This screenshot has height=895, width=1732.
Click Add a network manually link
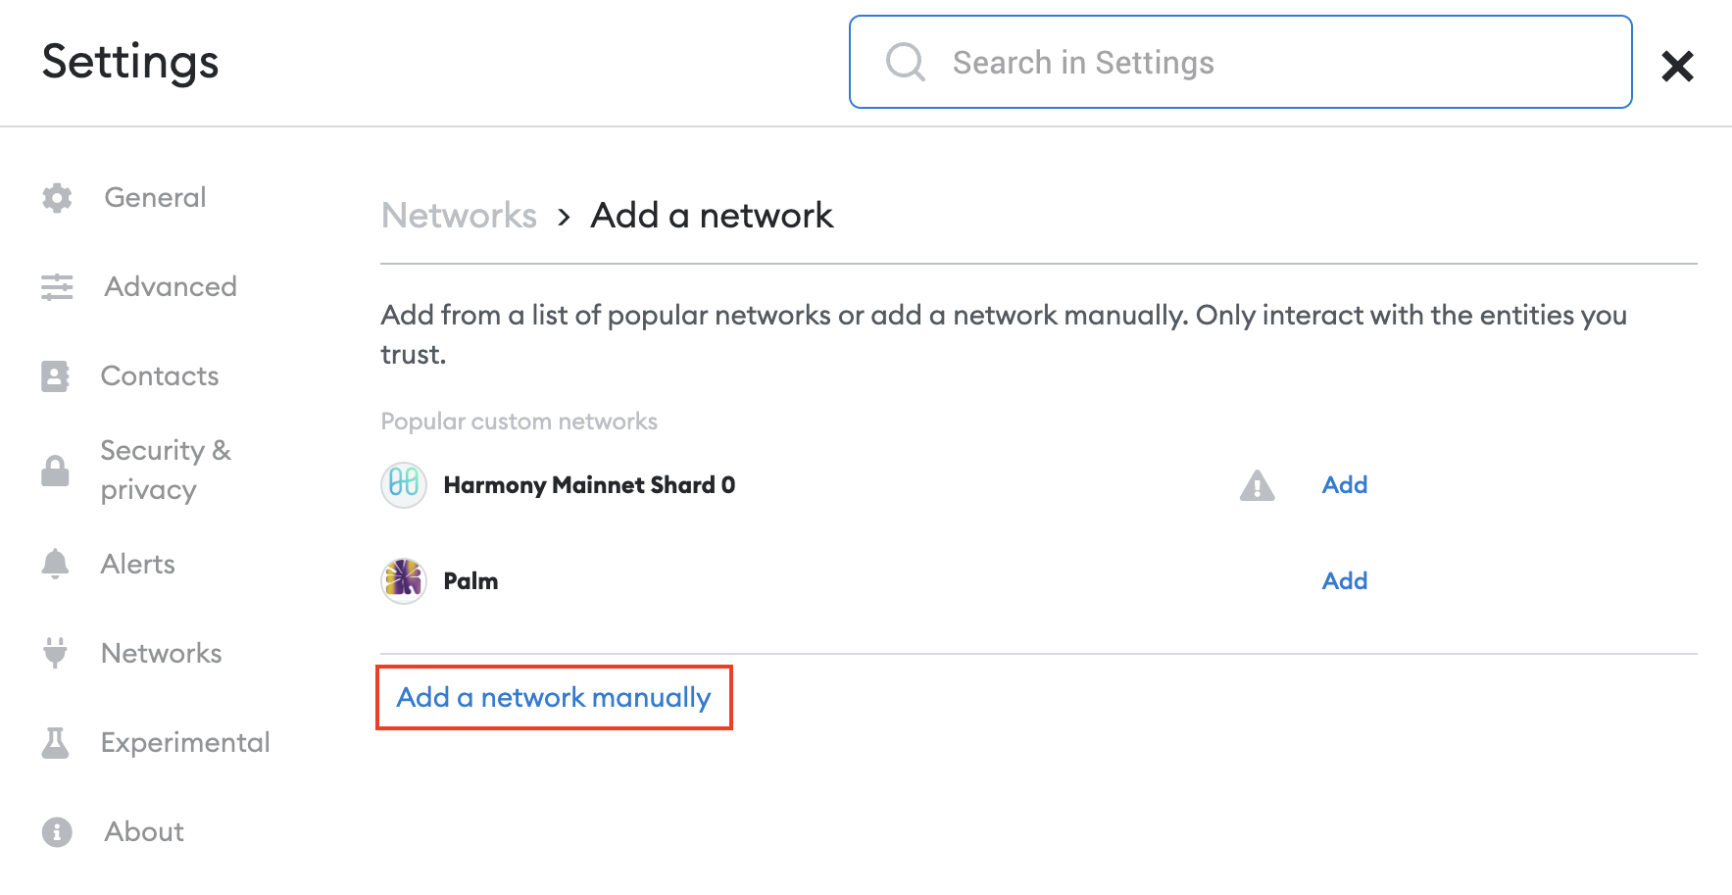pyautogui.click(x=554, y=698)
